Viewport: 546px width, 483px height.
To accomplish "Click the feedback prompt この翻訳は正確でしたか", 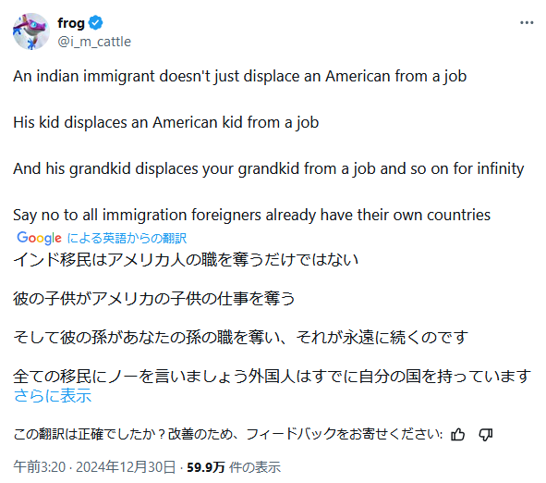I will (228, 435).
